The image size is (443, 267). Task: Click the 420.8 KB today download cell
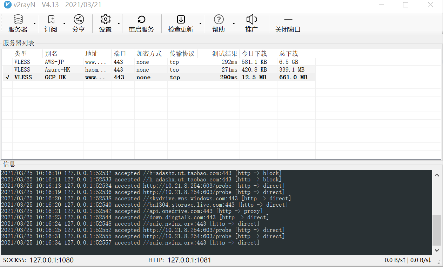pyautogui.click(x=254, y=70)
